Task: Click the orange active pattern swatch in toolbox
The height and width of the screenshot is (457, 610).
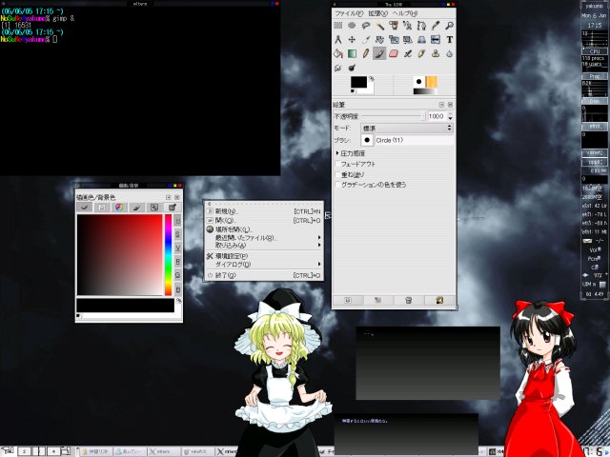Action: tap(432, 82)
